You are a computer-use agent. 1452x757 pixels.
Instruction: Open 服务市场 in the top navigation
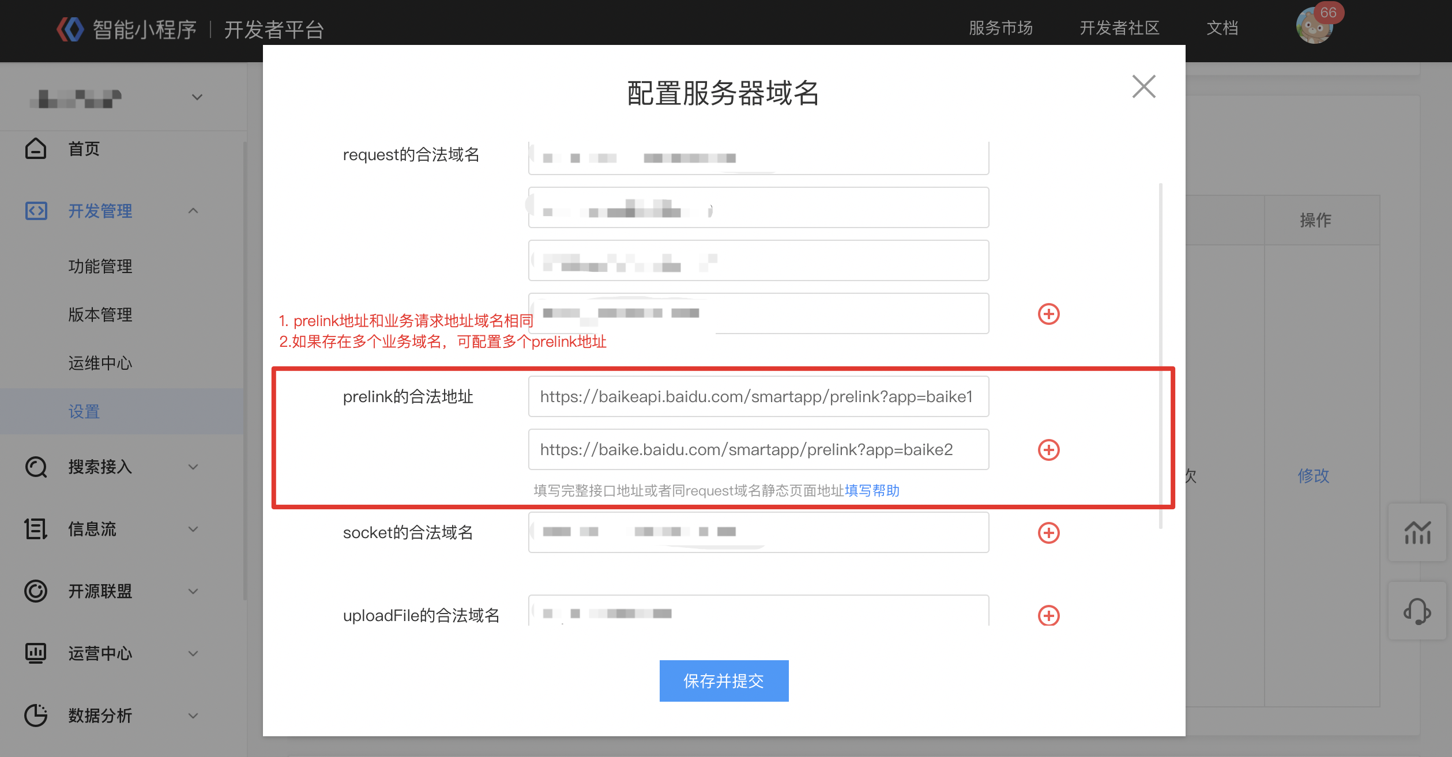pos(1000,28)
